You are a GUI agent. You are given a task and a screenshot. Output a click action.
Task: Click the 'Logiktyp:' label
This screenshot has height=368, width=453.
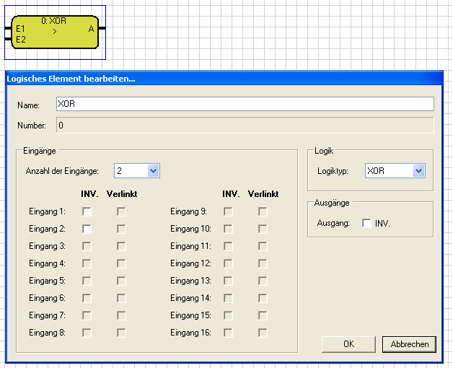[333, 171]
